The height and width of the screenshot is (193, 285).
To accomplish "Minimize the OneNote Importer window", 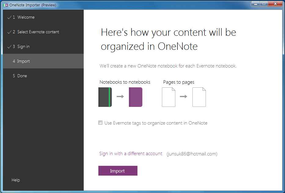I will [256, 4].
